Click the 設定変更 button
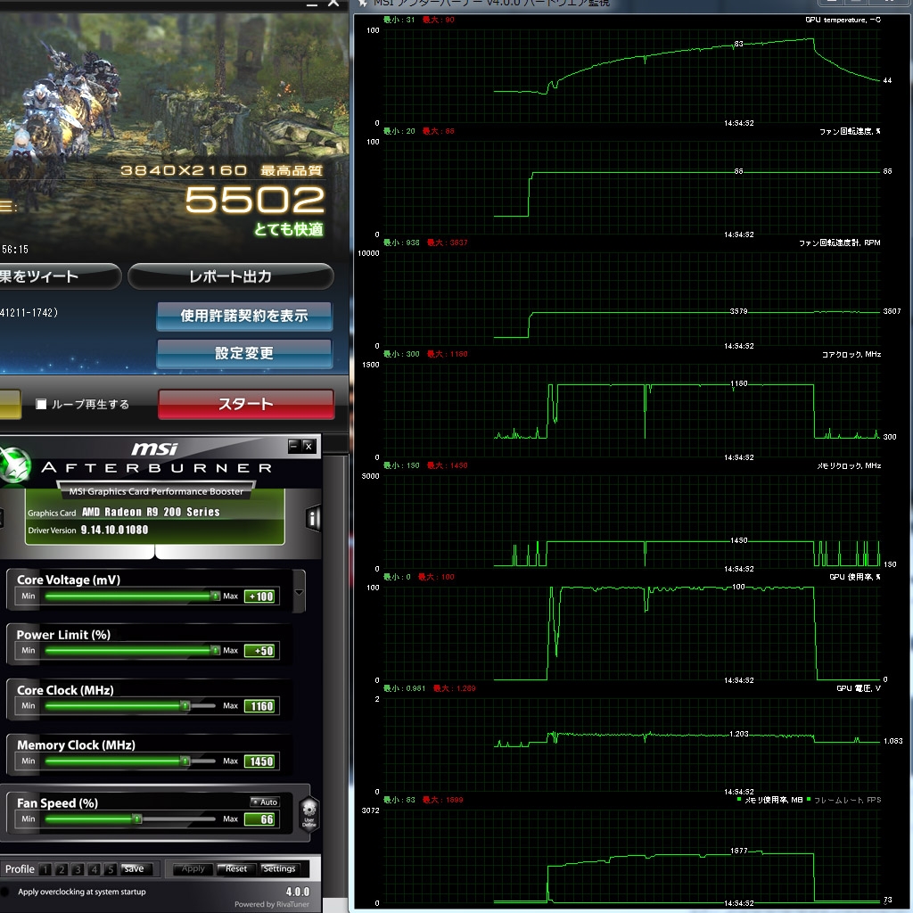The width and height of the screenshot is (913, 913). (x=244, y=353)
